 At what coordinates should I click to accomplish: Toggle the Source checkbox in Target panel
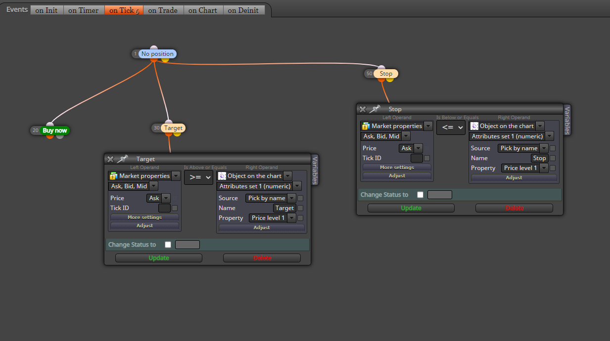point(300,198)
